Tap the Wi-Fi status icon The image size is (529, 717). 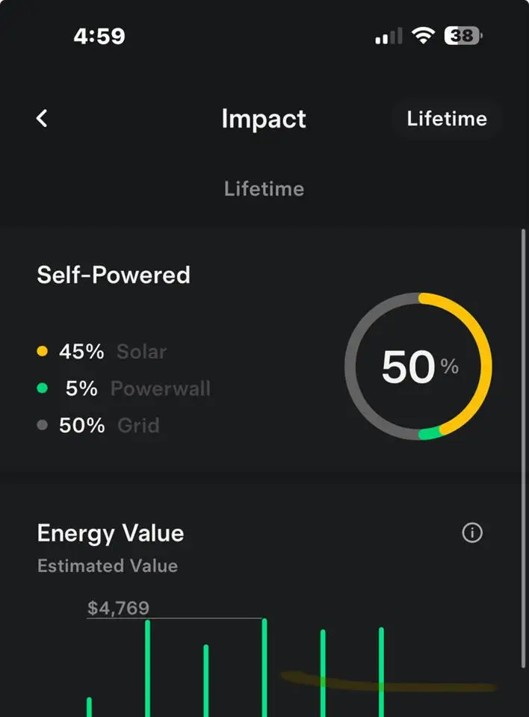tap(424, 36)
